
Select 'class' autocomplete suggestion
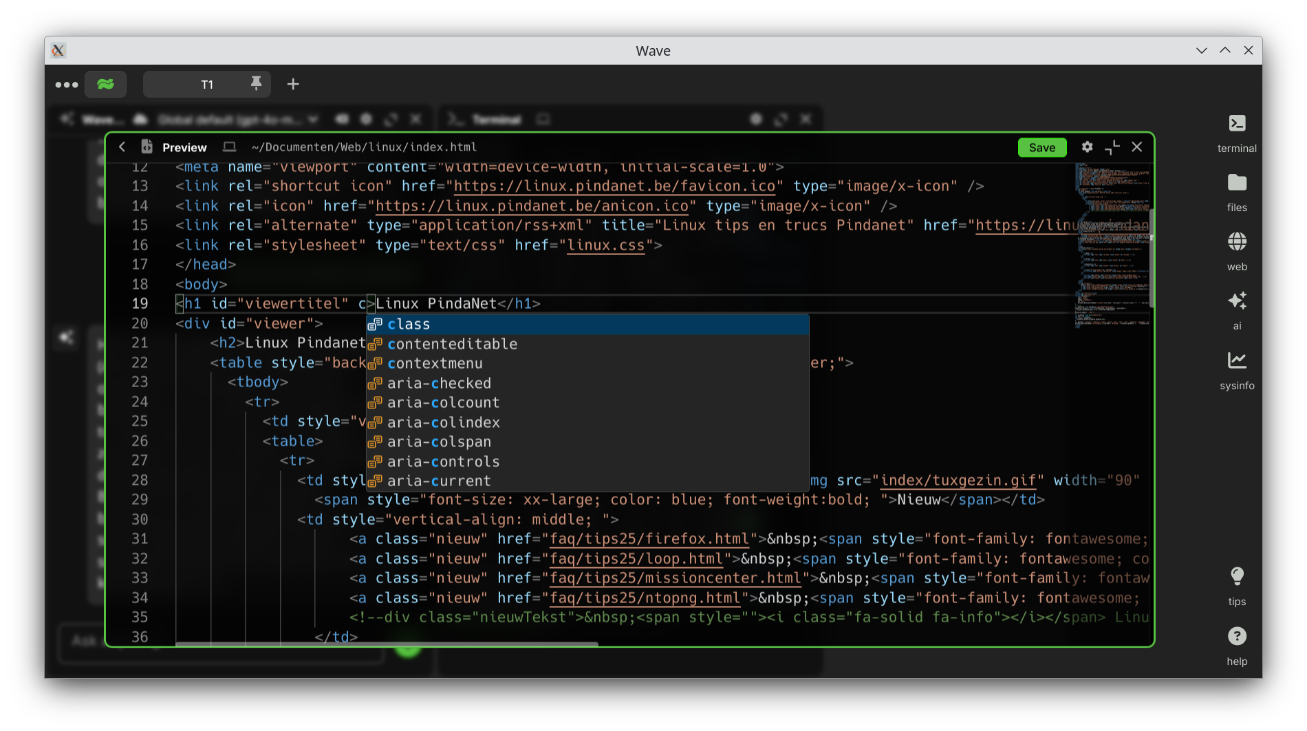[587, 324]
